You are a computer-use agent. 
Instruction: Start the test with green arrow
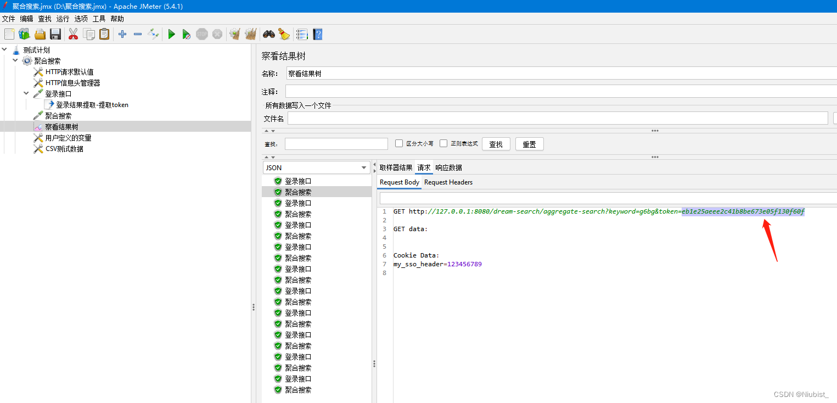pyautogui.click(x=171, y=34)
